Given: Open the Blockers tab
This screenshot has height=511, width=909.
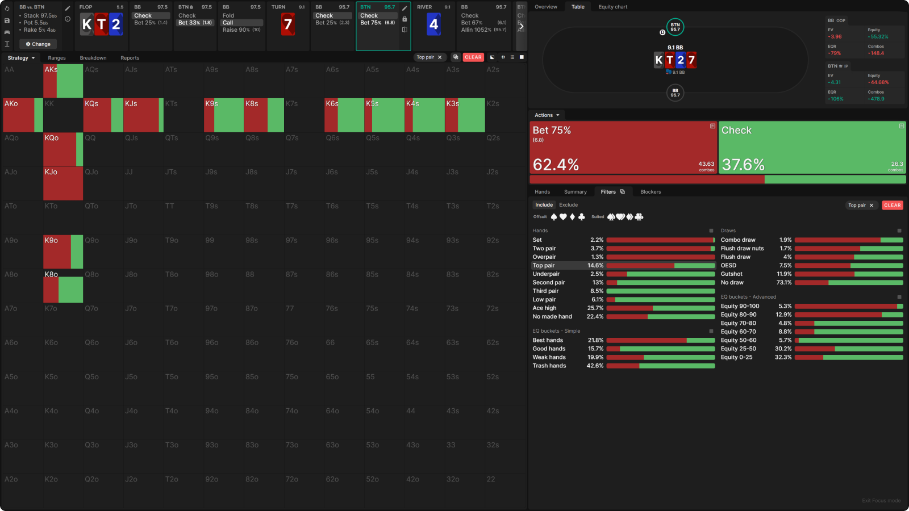Looking at the screenshot, I should point(651,192).
